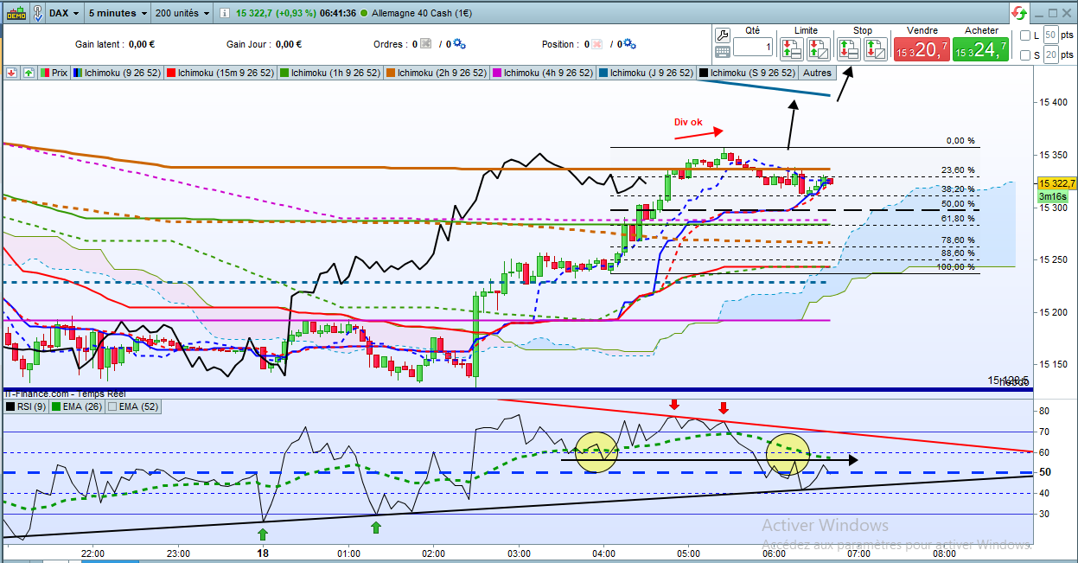Select the Ichimoku (J 9 26 52) tab
This screenshot has height=563, width=1078.
[646, 73]
